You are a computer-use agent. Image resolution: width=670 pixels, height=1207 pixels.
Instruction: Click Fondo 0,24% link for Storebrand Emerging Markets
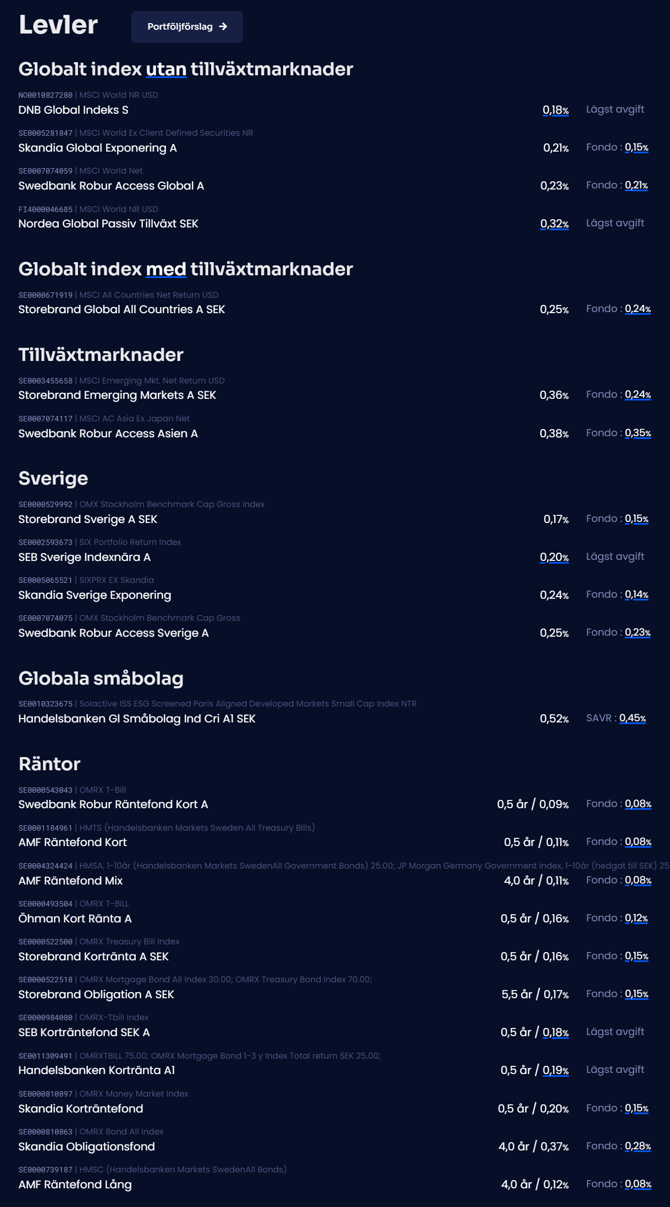pos(638,394)
